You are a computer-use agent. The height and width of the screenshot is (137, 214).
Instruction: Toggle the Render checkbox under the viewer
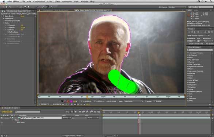145,101
